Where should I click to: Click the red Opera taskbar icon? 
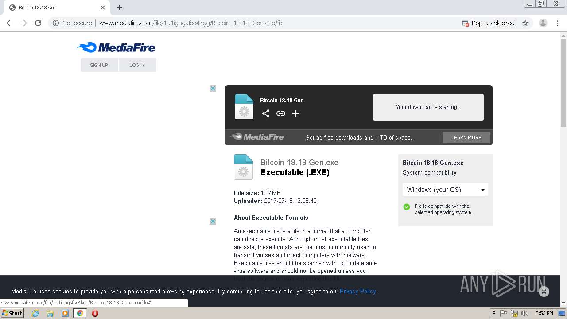pyautogui.click(x=95, y=313)
